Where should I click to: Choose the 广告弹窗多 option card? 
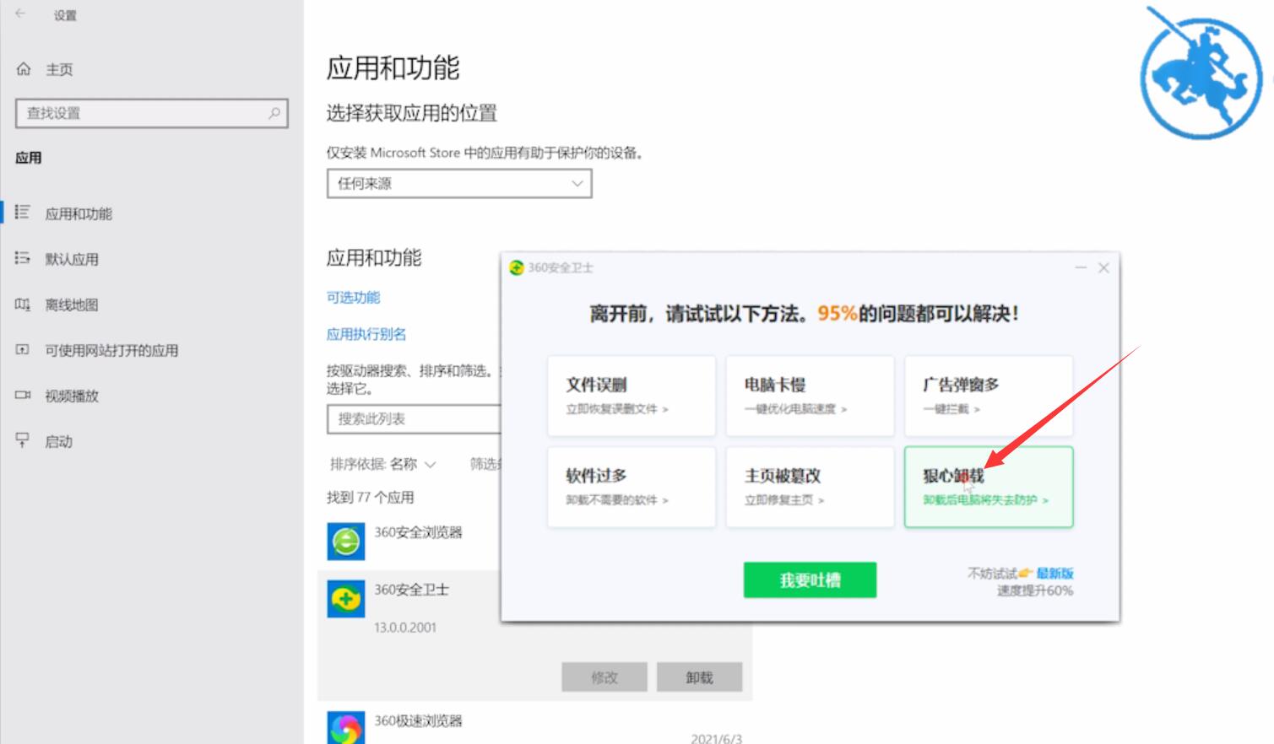coord(989,396)
